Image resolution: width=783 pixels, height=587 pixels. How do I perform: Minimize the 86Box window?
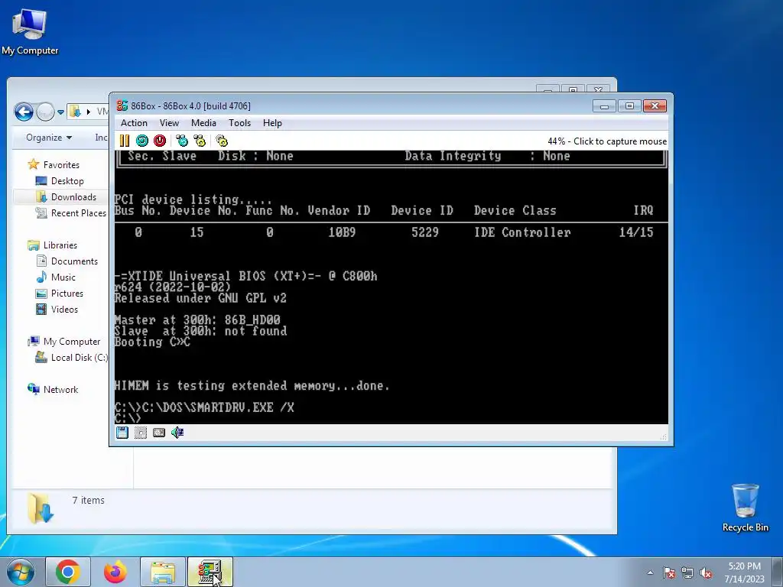point(604,105)
